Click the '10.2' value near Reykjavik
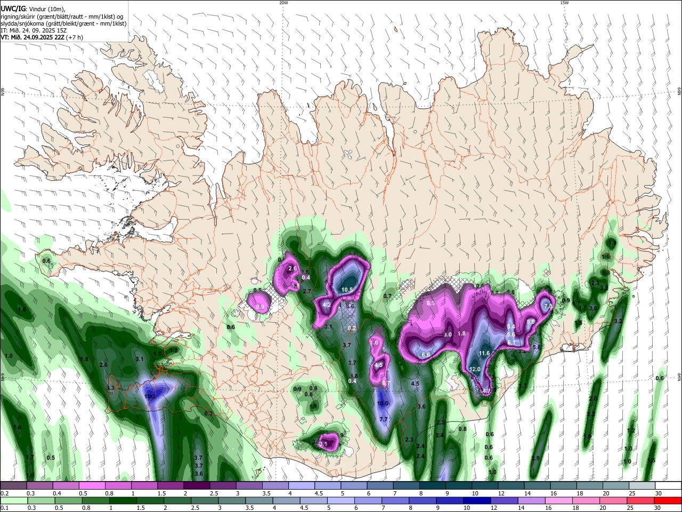The height and width of the screenshot is (512, 682). tap(150, 396)
